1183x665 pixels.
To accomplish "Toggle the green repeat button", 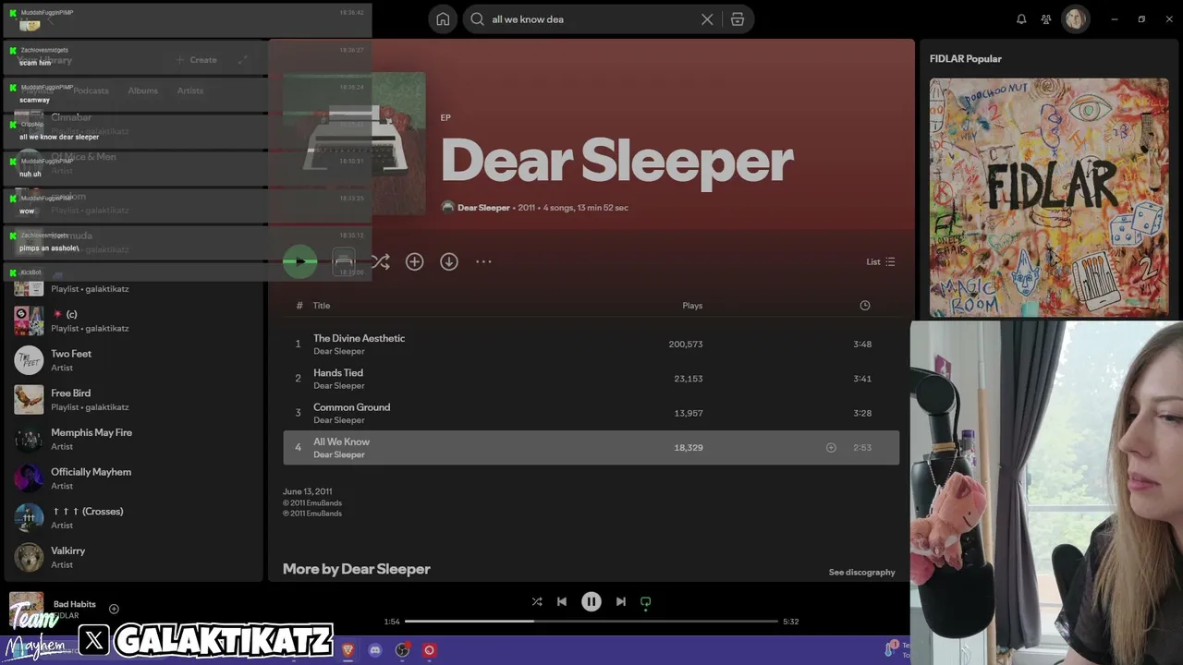I will 646,602.
